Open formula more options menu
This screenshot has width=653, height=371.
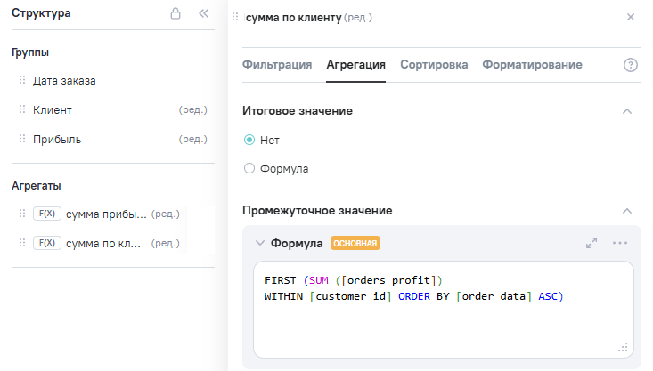[620, 243]
